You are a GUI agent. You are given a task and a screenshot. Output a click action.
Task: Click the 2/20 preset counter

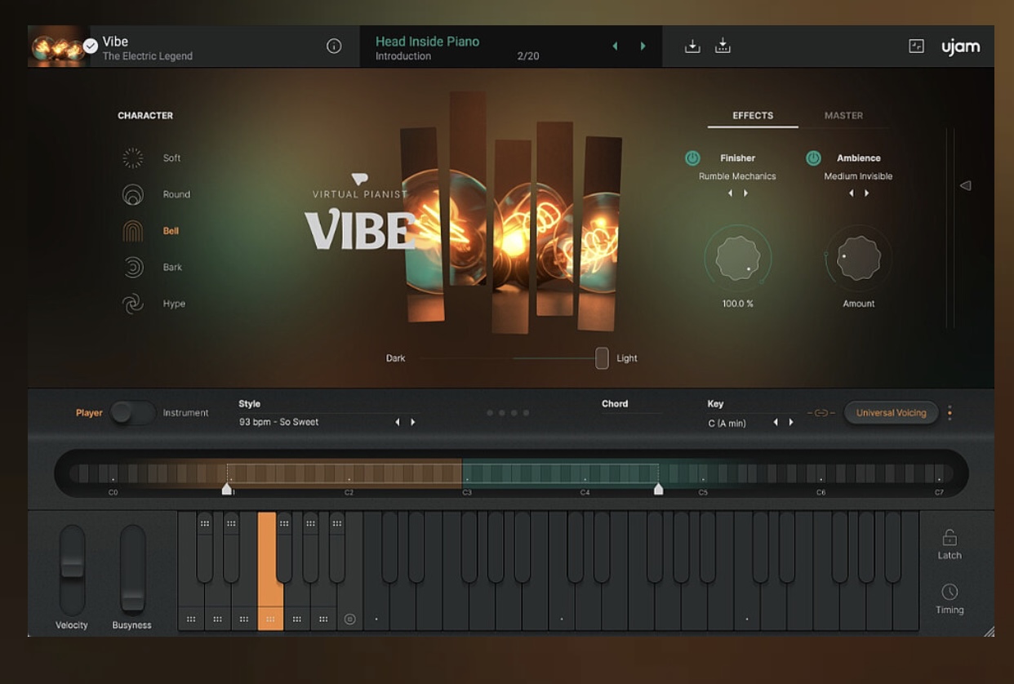[x=528, y=56]
